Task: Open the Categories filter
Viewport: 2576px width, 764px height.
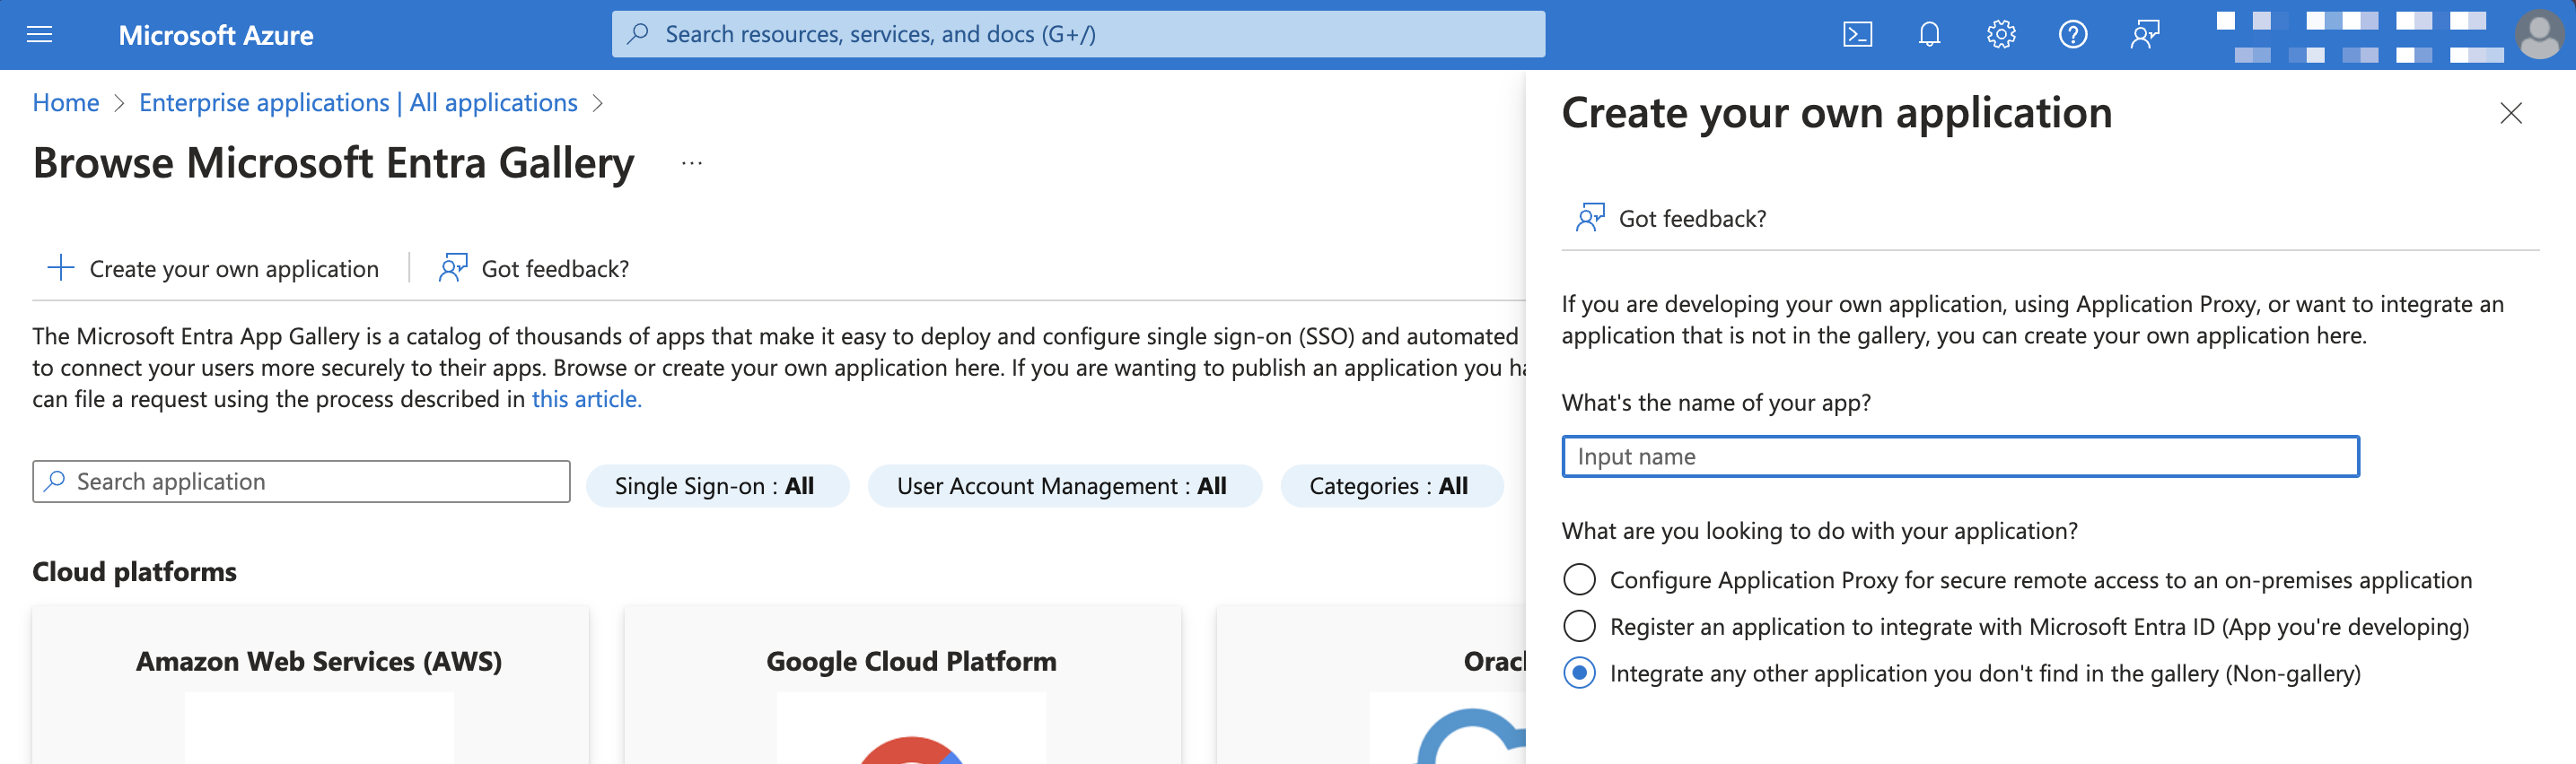Action: 1390,486
